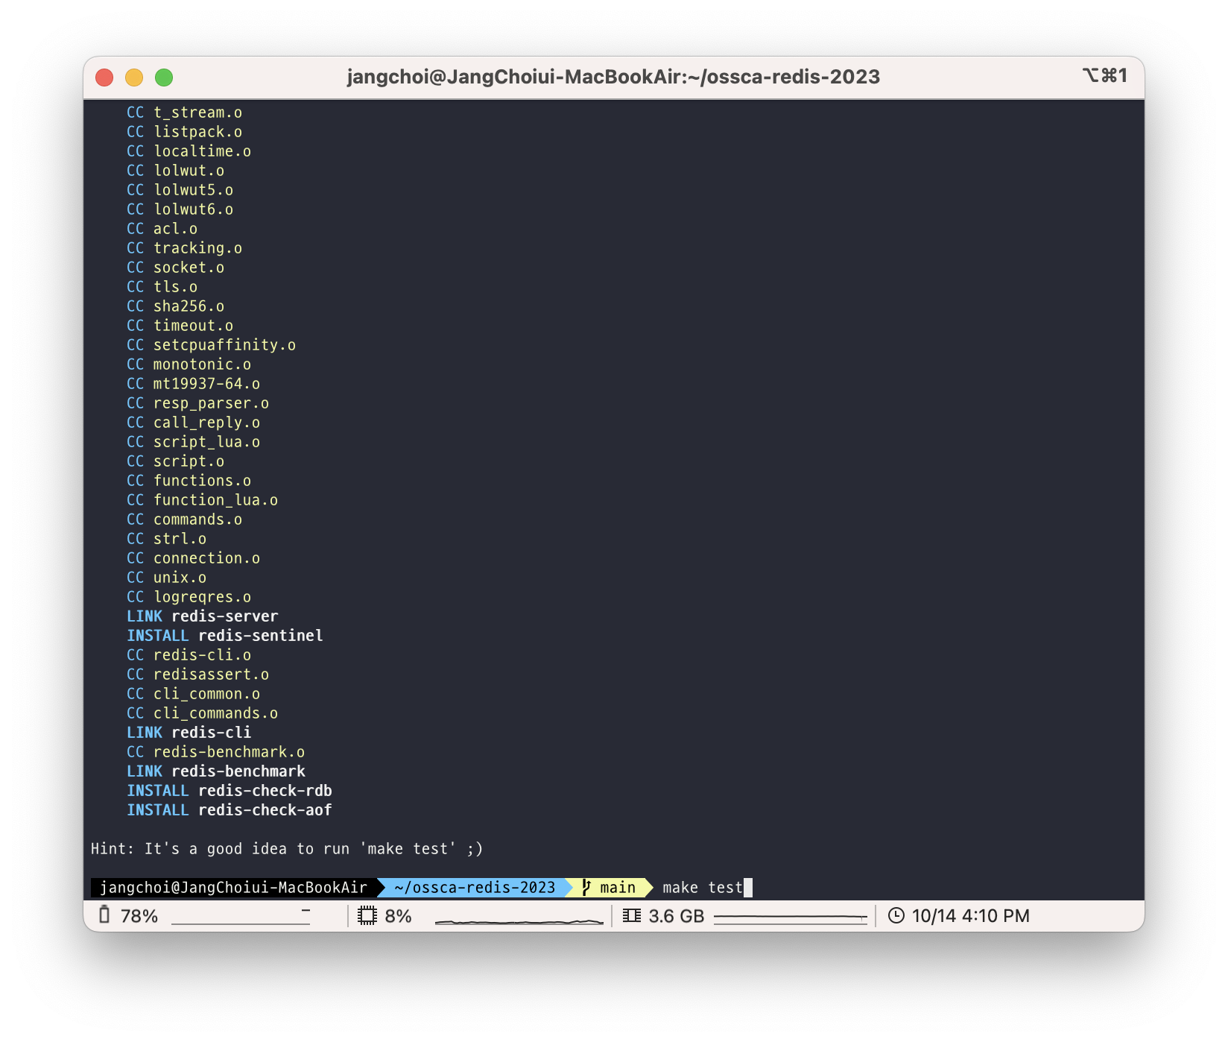
Task: Click the 78% battery reading
Action: 139,916
